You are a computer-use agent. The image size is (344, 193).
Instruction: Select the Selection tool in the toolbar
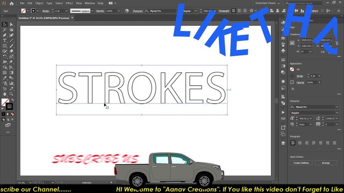click(5, 25)
